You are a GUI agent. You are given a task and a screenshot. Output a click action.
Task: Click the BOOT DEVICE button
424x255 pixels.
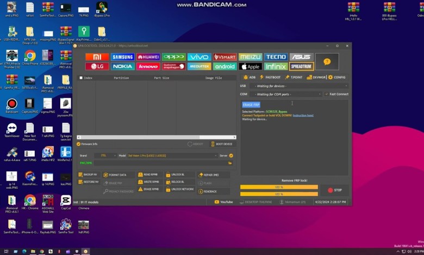click(x=222, y=144)
